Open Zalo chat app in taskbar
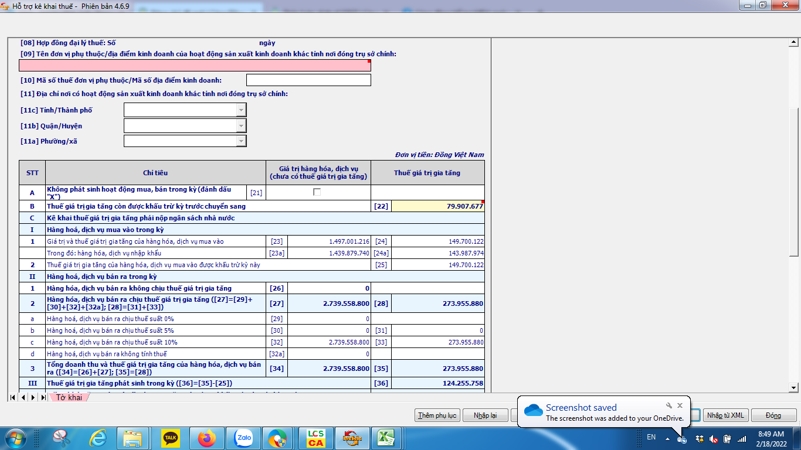The height and width of the screenshot is (450, 801). (x=243, y=438)
